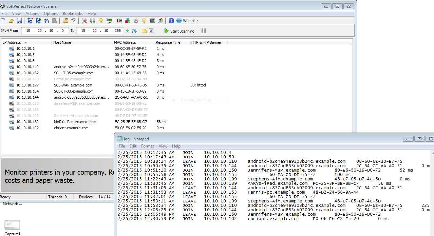Open the Web-site link in toolbar
The width and height of the screenshot is (434, 236).
click(190, 21)
